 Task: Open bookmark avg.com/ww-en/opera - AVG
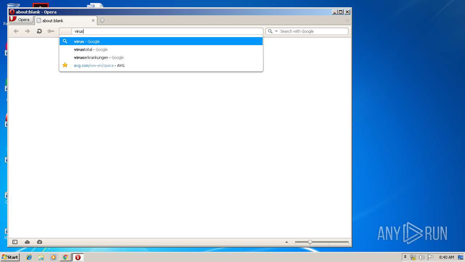click(161, 65)
